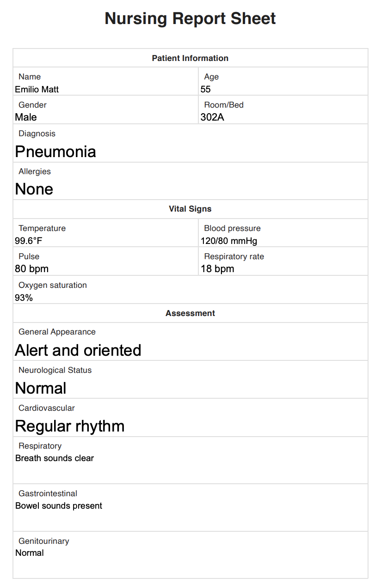381x584 pixels.
Task: Edit General Appearance field Alert and oriented
Action: pyautogui.click(x=190, y=350)
